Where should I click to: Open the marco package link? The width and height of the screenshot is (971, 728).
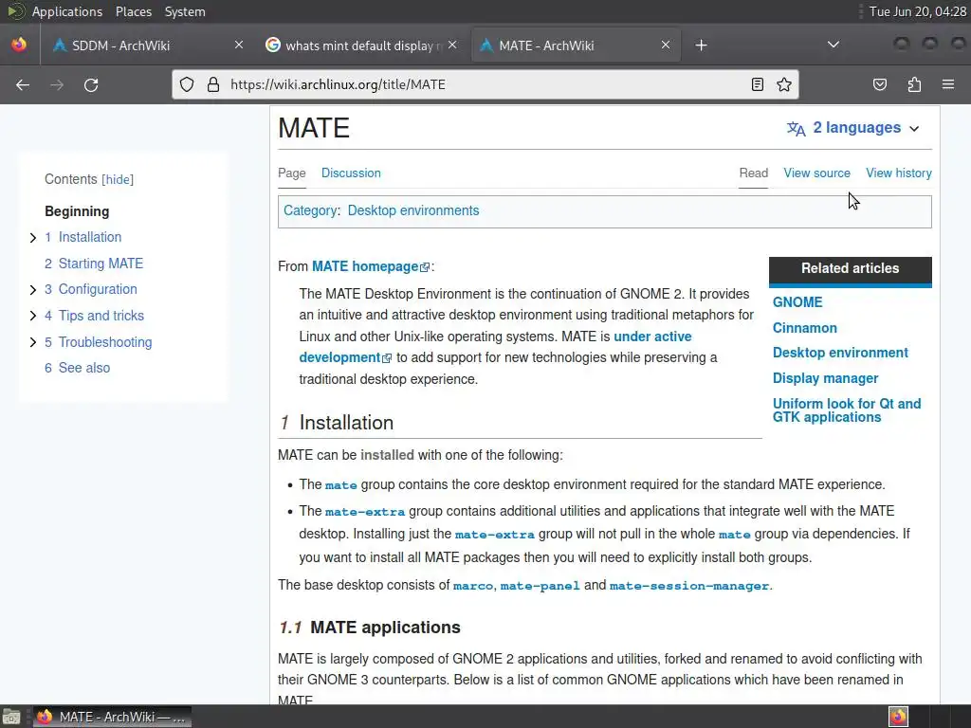473,586
